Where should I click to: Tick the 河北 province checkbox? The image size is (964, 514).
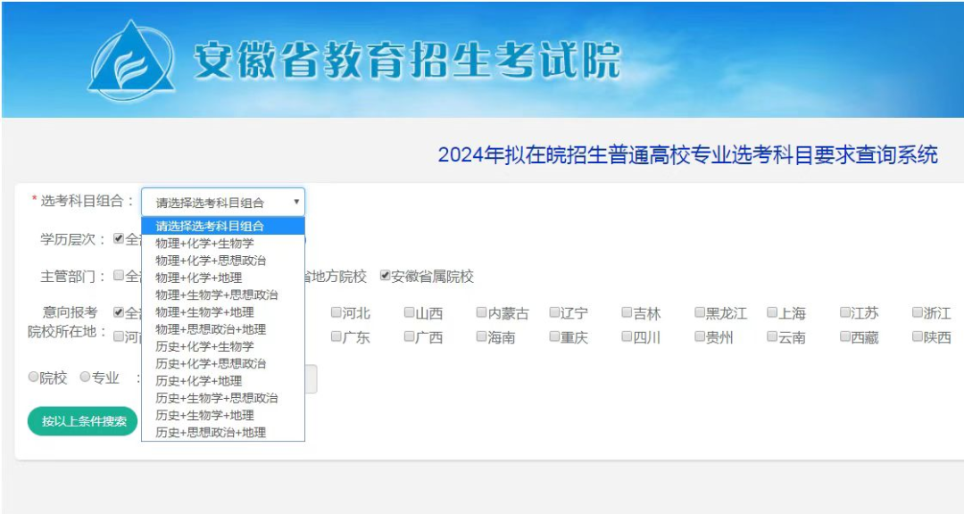[336, 312]
